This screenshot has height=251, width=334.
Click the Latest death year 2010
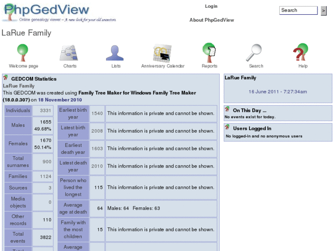(x=97, y=166)
